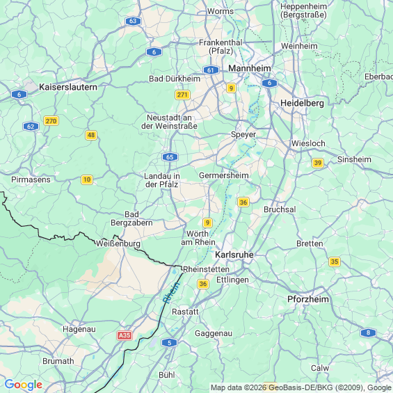Click the A63 highway shield near Worms
The height and width of the screenshot is (393, 393).
click(133, 21)
